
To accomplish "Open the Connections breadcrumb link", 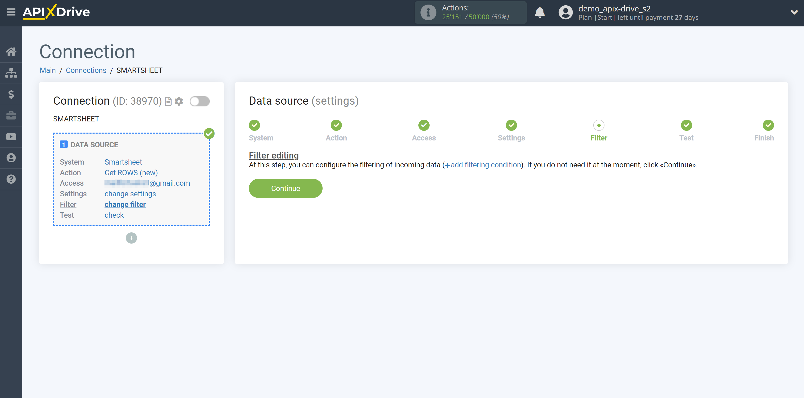I will (86, 70).
